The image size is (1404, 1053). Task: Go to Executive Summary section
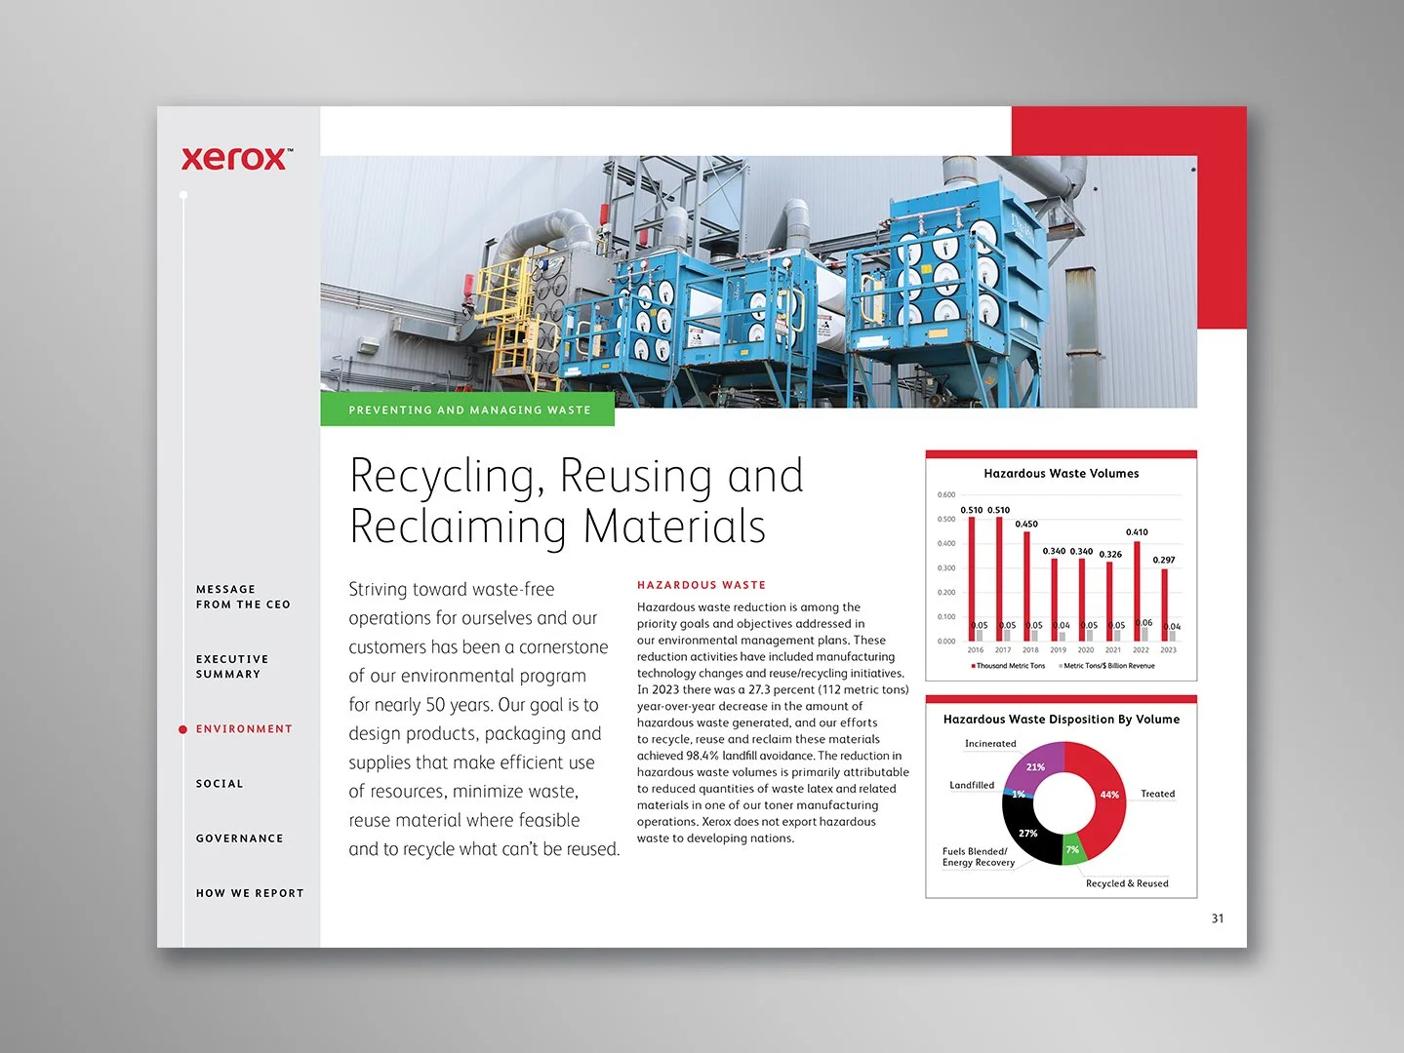[232, 667]
